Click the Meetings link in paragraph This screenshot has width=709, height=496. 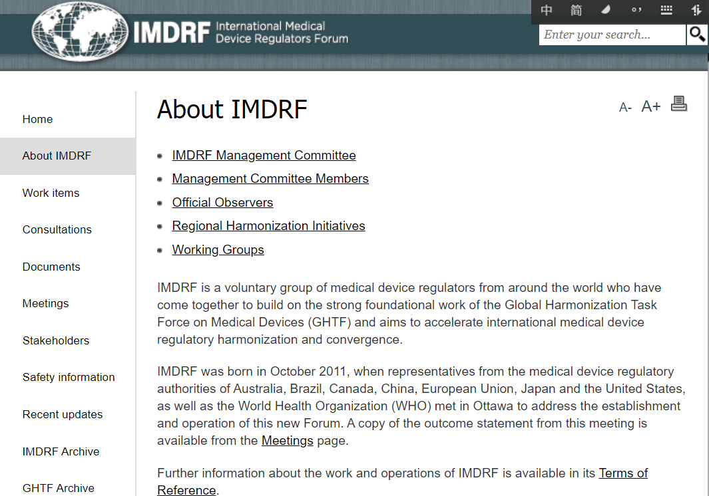[287, 441]
